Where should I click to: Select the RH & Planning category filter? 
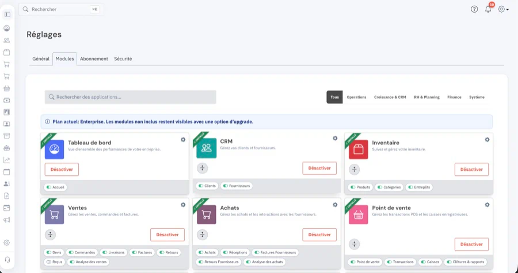[x=426, y=97]
